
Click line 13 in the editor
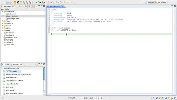tap(112, 34)
